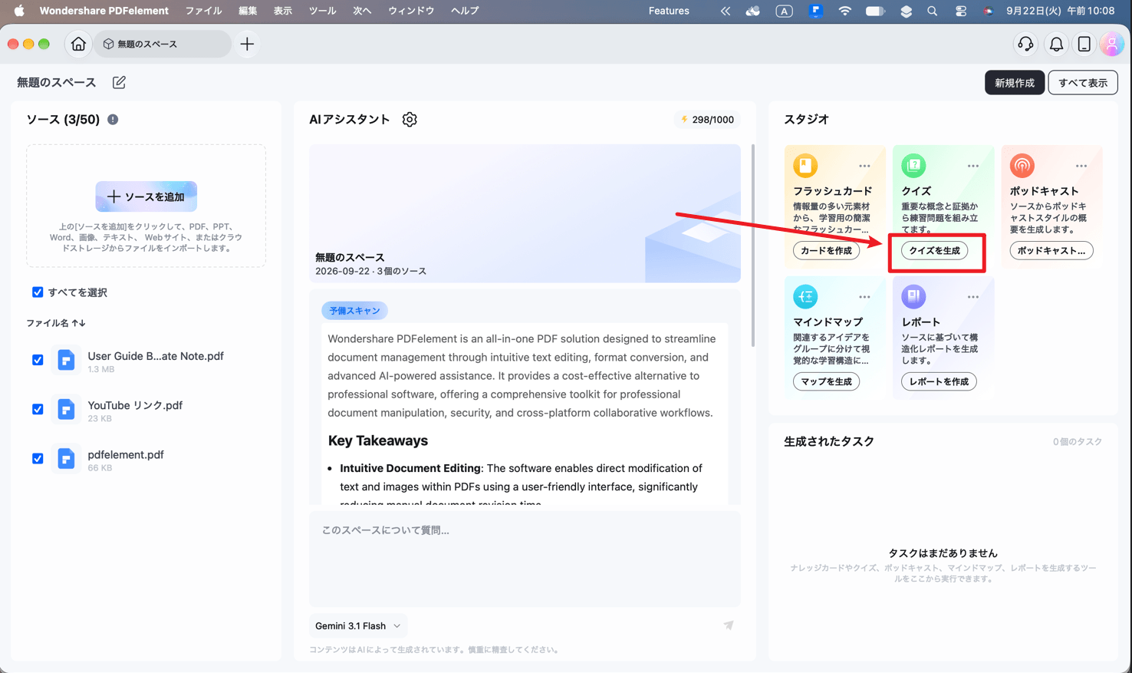Click the 予備スキャン tag

click(x=354, y=311)
